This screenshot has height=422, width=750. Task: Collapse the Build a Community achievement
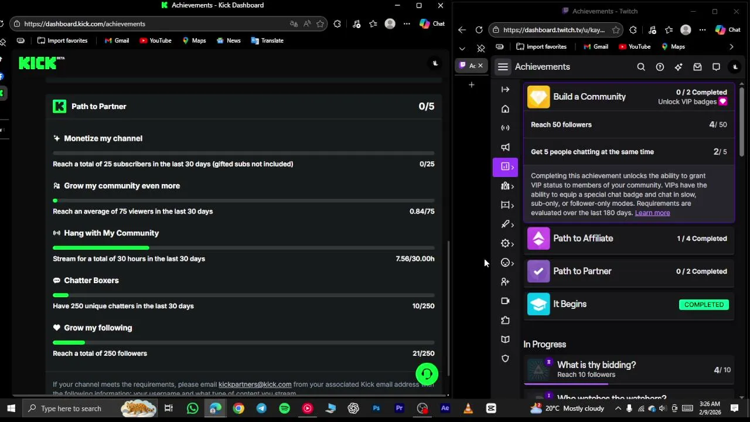point(629,97)
